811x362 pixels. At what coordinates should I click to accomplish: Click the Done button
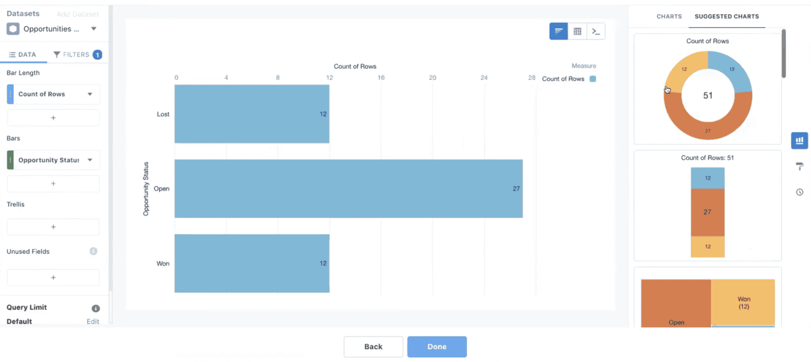point(437,346)
